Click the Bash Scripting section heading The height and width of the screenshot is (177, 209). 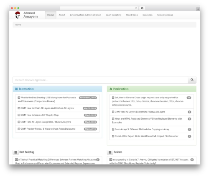27,152
